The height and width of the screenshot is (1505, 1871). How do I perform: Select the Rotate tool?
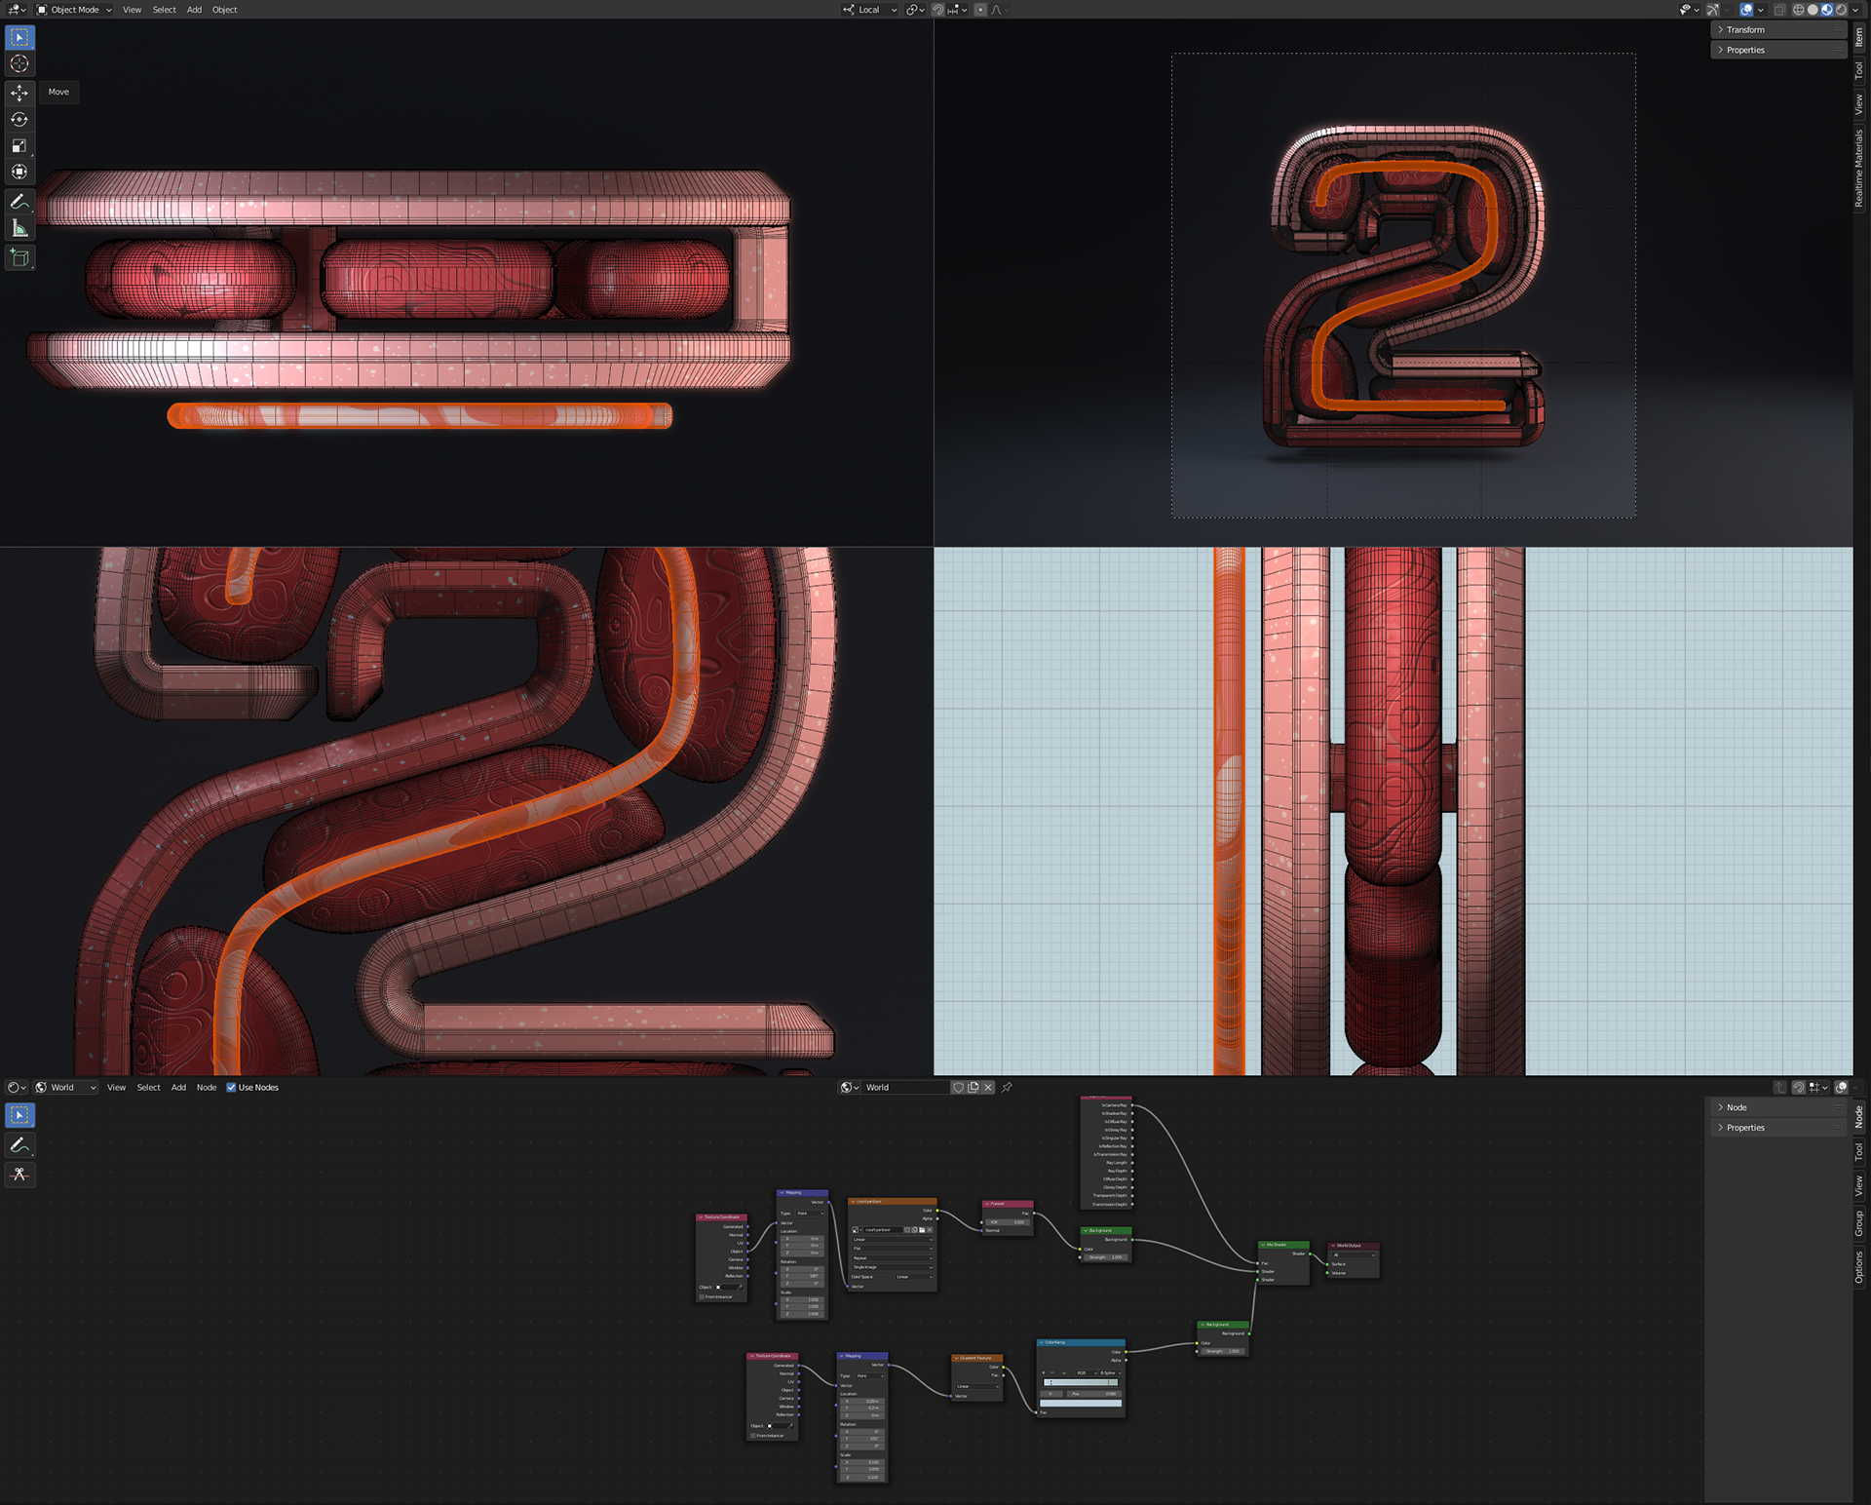[x=19, y=119]
